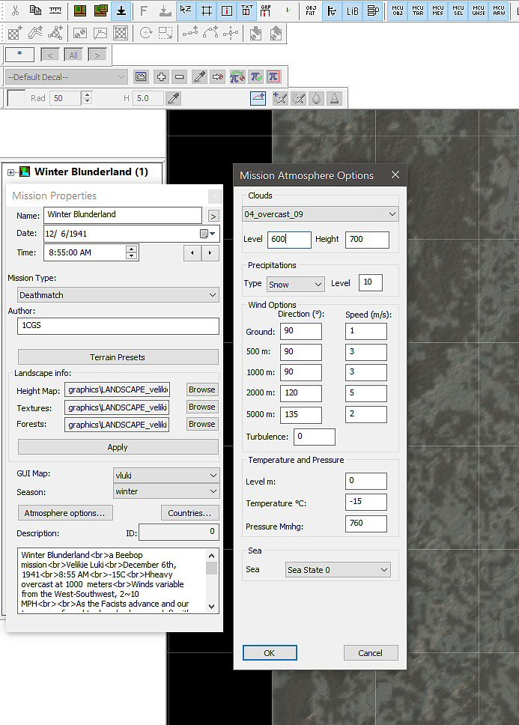This screenshot has height=725, width=519.
Task: Open the Precipitations Type dropdown
Action: [295, 285]
